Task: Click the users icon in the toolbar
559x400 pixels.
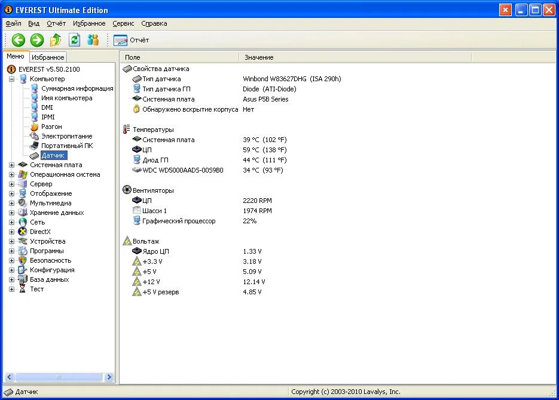Action: (93, 40)
